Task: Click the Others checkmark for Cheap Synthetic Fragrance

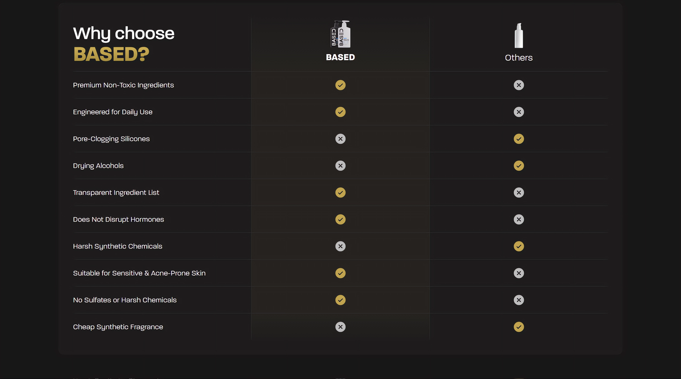Action: tap(519, 327)
